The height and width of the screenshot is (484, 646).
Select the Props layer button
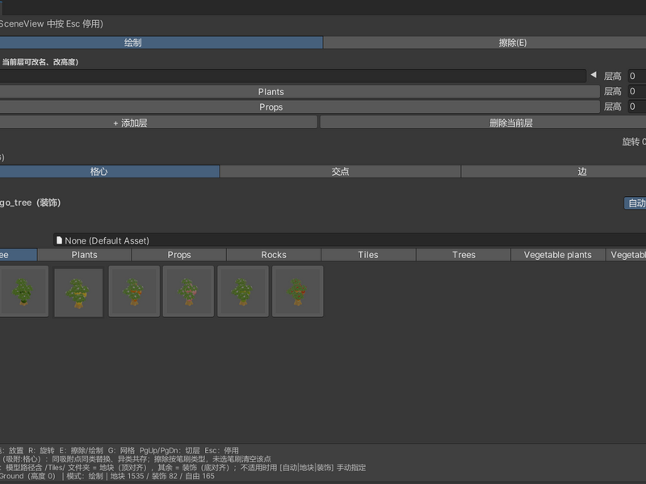click(300, 107)
